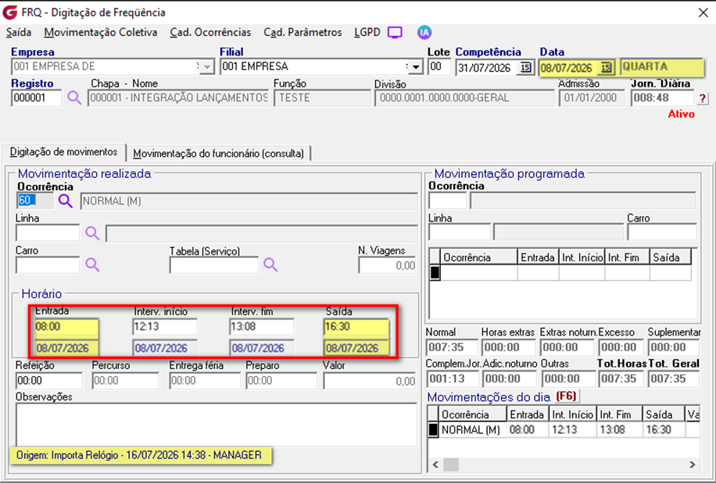Select the 12:13 cell in Movimentações do dia
Viewport: 716px width, 483px height.
click(x=571, y=430)
